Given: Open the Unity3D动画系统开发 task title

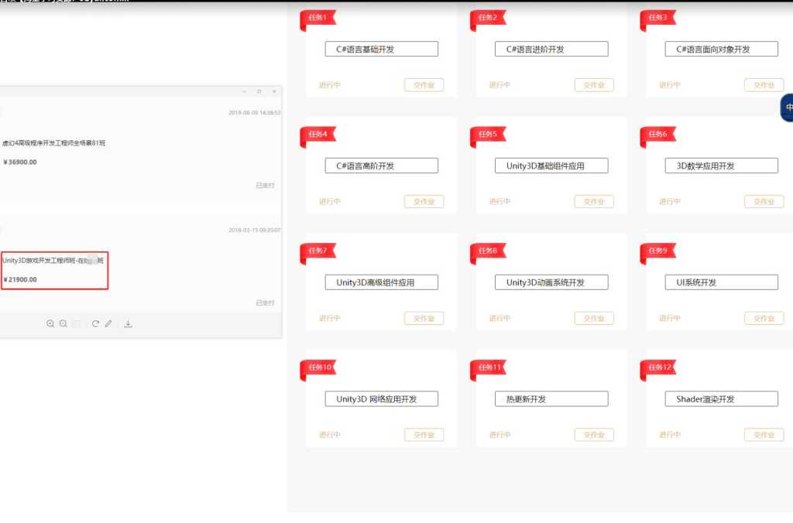Looking at the screenshot, I should point(551,282).
